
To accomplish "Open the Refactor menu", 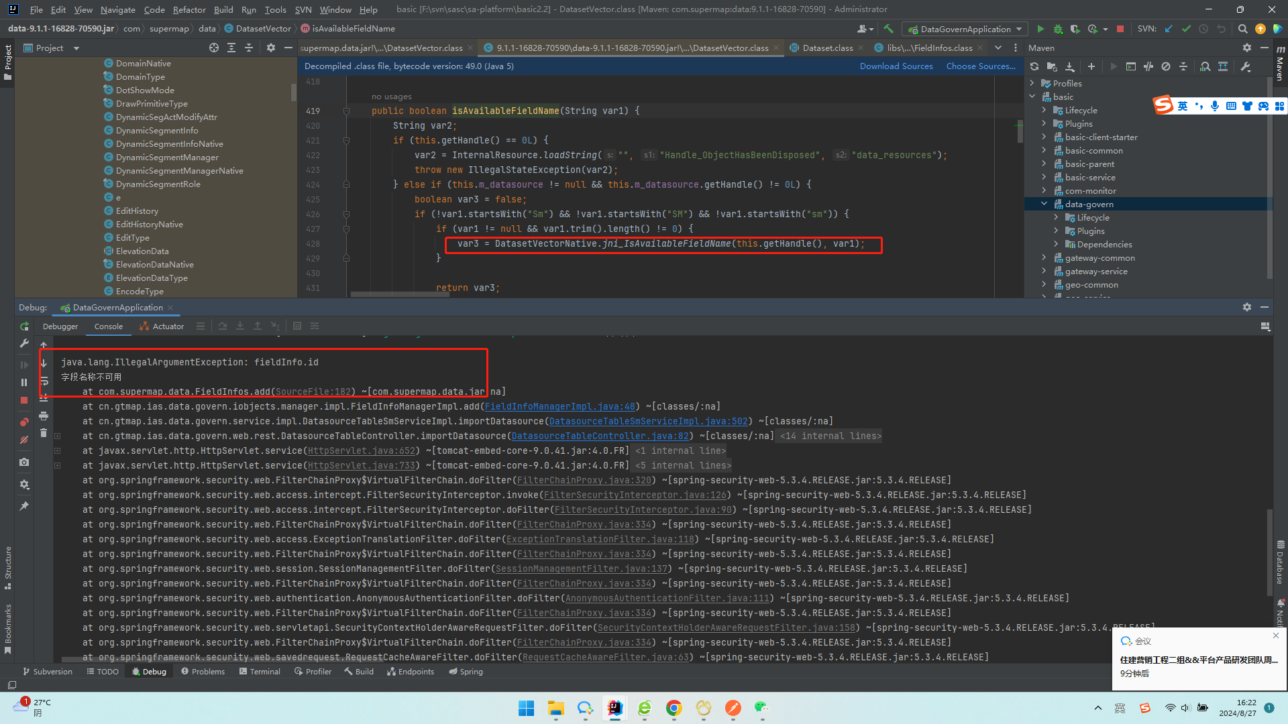I will tap(189, 9).
